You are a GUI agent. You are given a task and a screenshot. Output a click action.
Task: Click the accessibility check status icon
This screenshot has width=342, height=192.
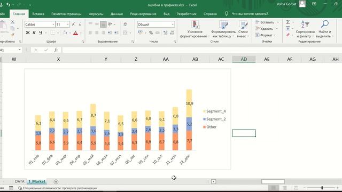click(20, 188)
